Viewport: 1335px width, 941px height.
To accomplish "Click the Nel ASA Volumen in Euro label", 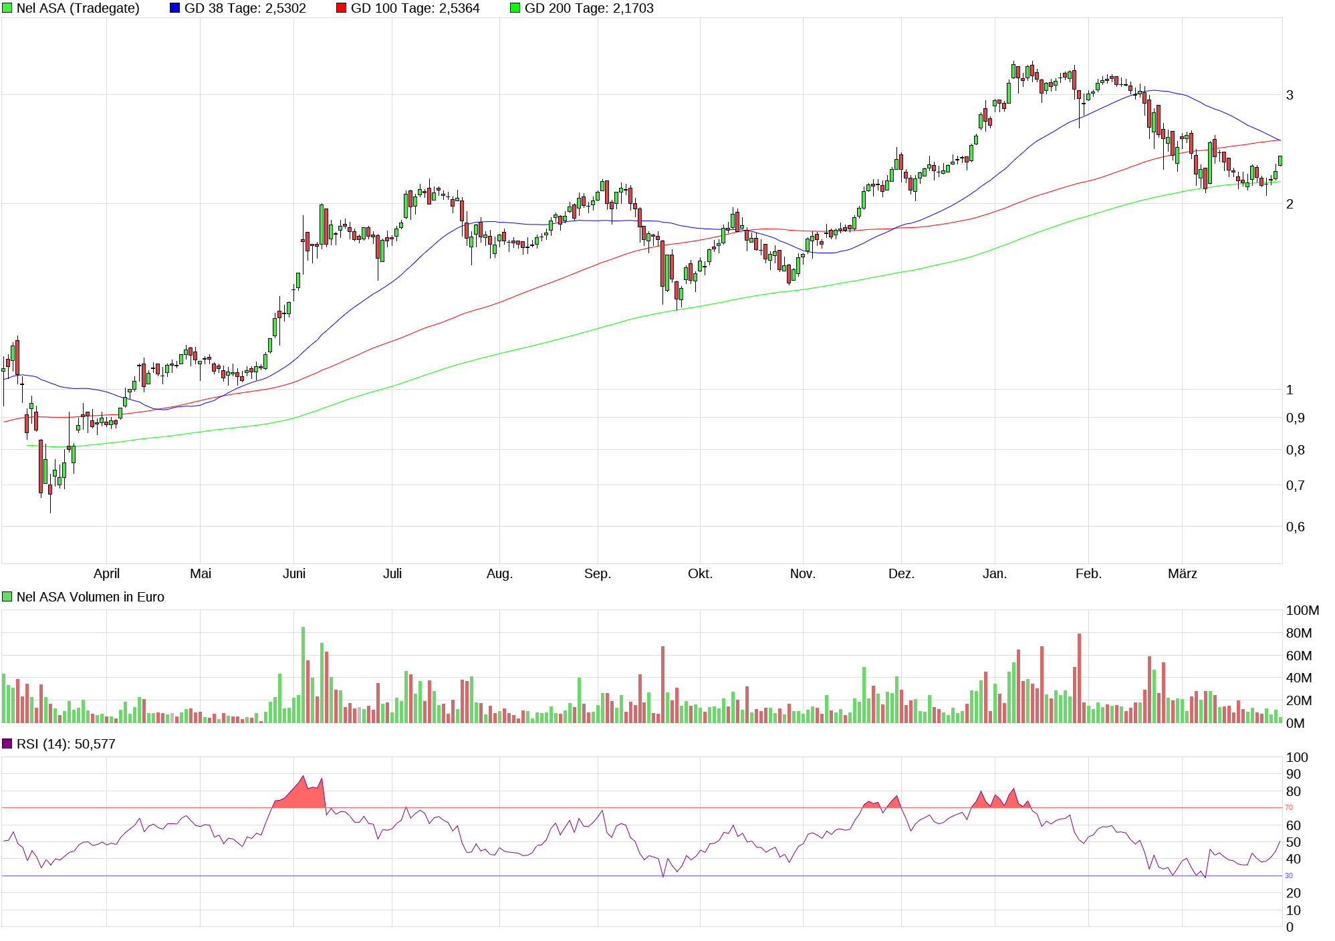I will (90, 597).
